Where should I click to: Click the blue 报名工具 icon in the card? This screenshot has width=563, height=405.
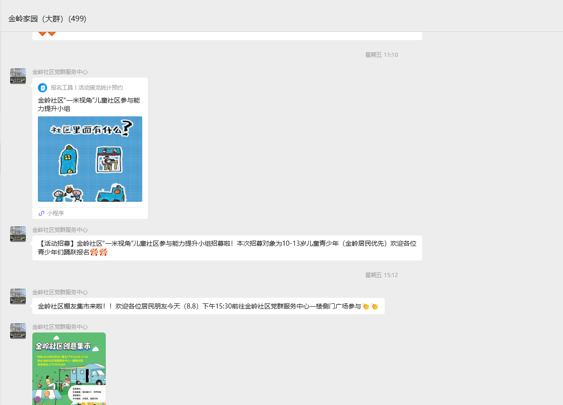tap(42, 88)
